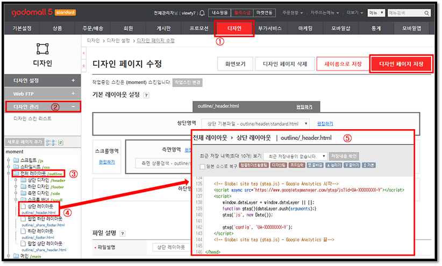The width and height of the screenshot is (442, 266).
Task: Click the 스타일시트 /css folder icon
Action: point(16,167)
